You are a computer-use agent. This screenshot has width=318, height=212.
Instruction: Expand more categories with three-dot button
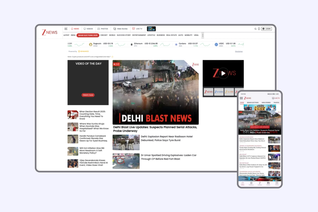tap(202, 35)
